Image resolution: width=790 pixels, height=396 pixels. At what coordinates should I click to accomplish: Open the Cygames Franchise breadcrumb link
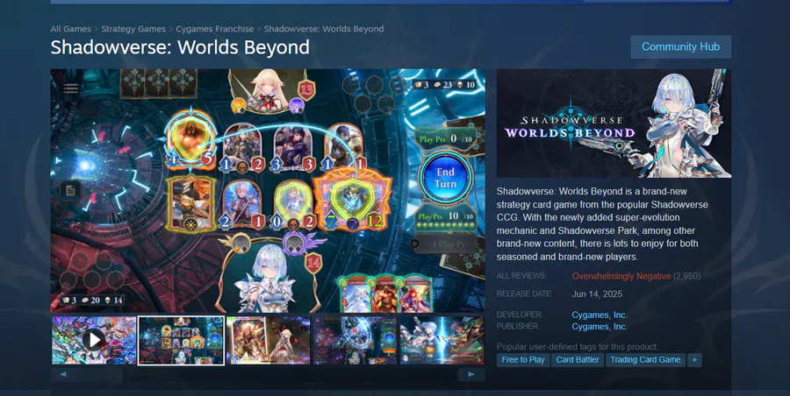pyautogui.click(x=215, y=29)
